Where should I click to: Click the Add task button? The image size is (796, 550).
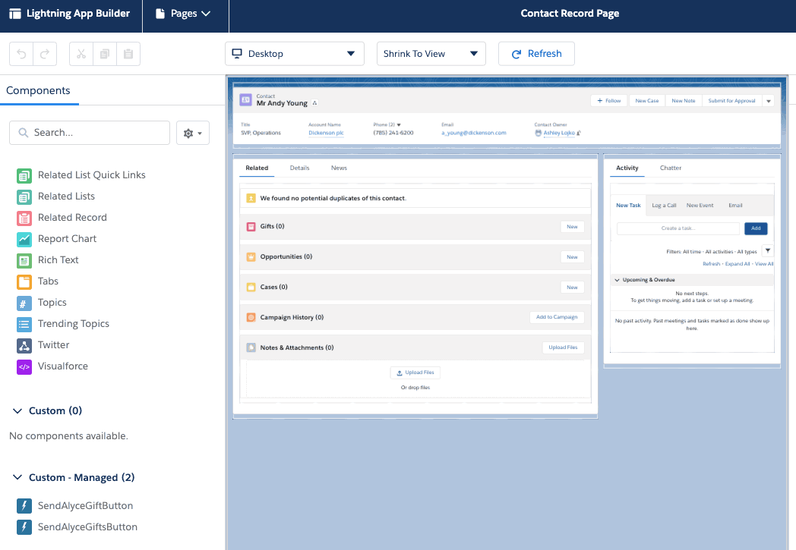[x=756, y=228]
